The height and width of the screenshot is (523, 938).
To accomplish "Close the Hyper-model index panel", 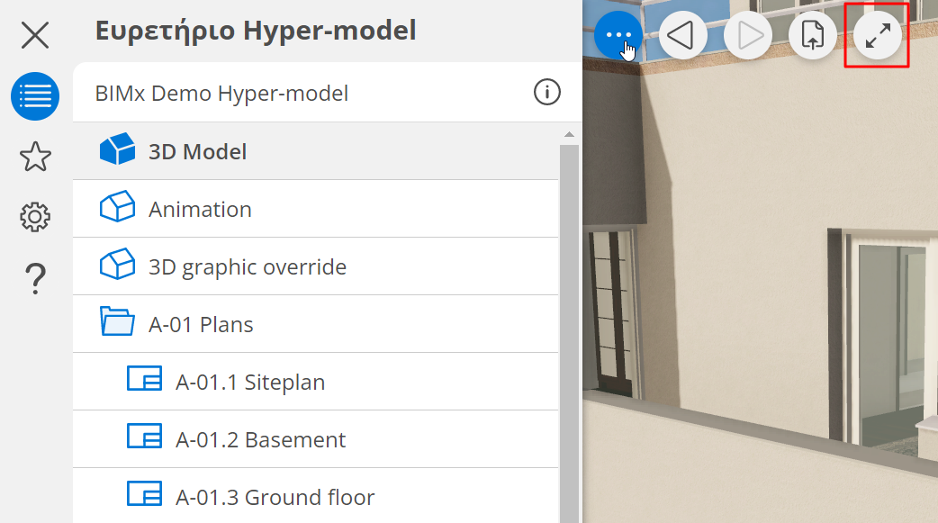I will coord(35,36).
